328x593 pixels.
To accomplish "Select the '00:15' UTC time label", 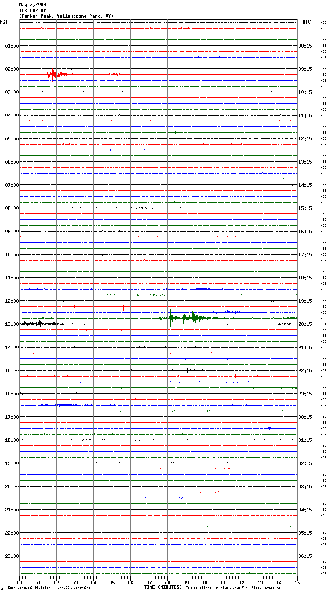I will [x=305, y=417].
